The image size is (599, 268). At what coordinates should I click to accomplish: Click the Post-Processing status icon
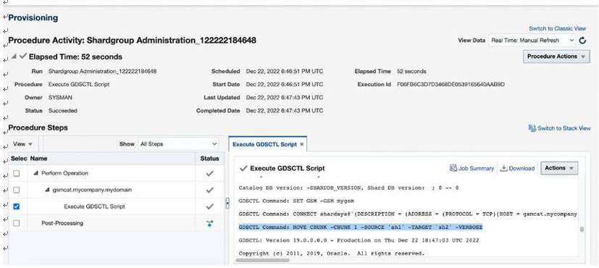pos(209,223)
